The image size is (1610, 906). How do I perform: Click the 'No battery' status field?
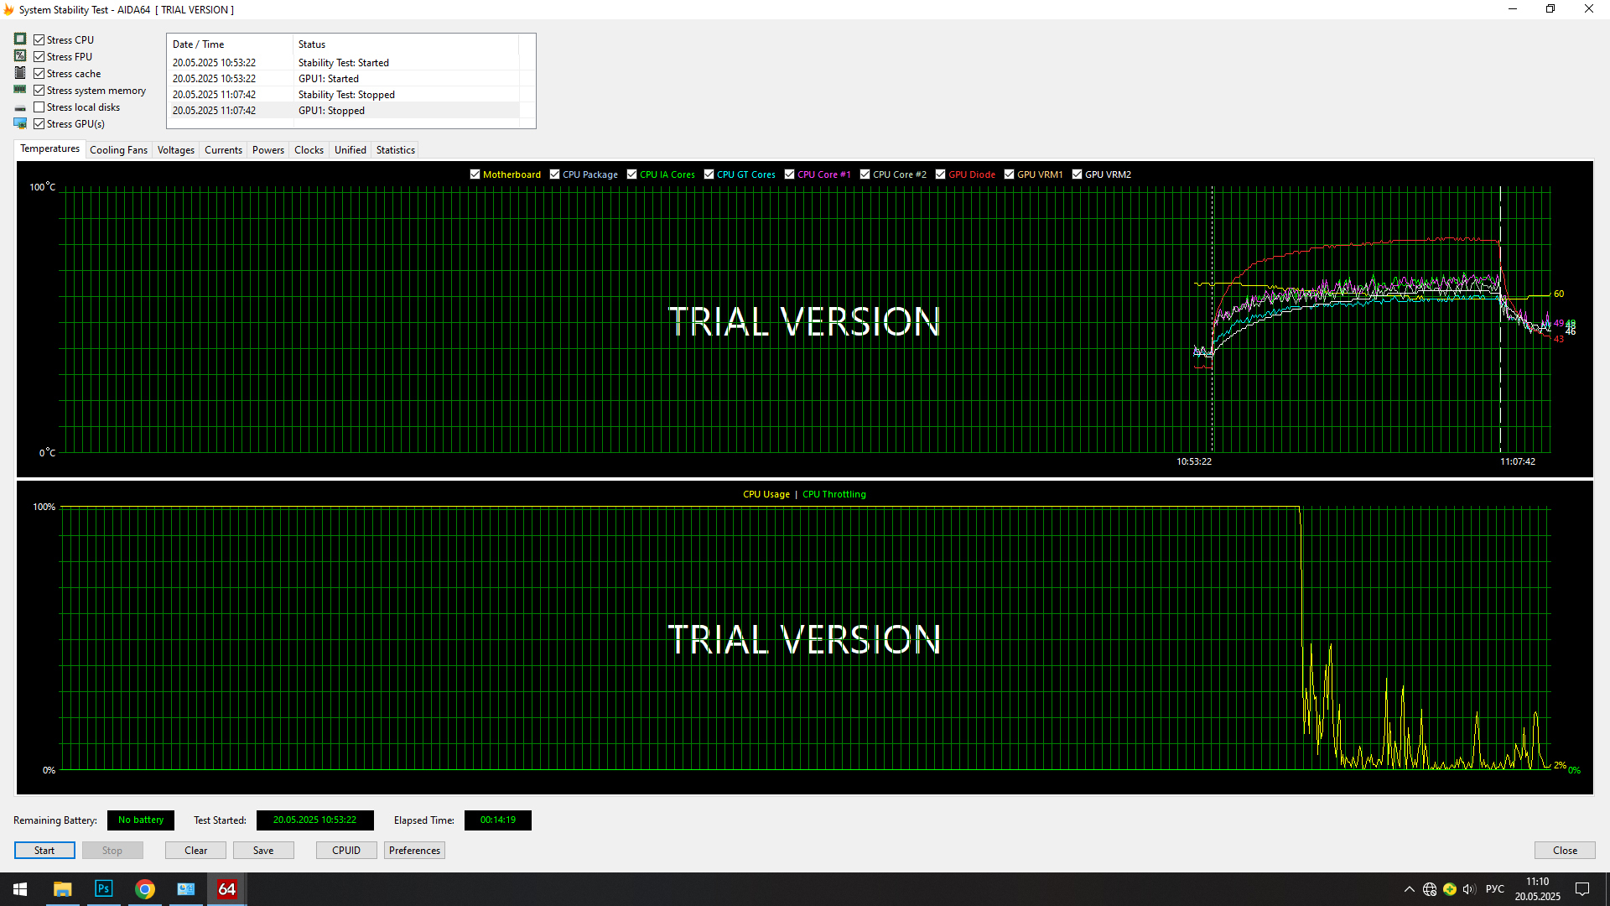(141, 820)
